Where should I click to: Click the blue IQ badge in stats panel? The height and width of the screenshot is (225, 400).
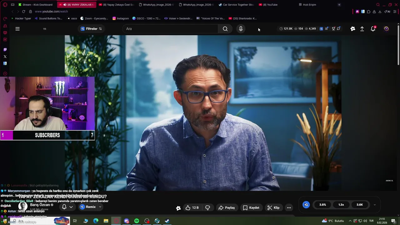306,205
